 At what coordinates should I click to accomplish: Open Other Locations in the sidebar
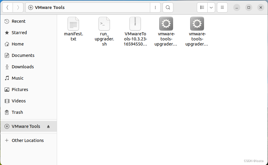[29, 140]
